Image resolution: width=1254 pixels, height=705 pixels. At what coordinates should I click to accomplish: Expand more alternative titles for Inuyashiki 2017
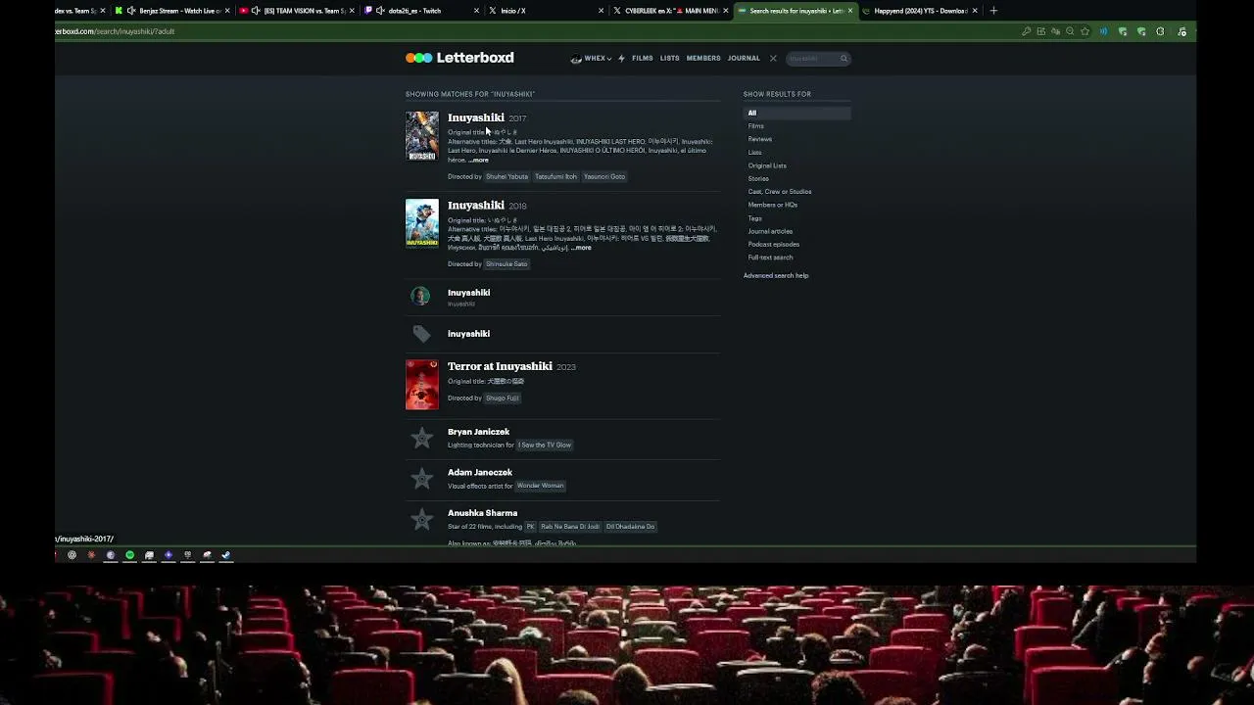(478, 160)
